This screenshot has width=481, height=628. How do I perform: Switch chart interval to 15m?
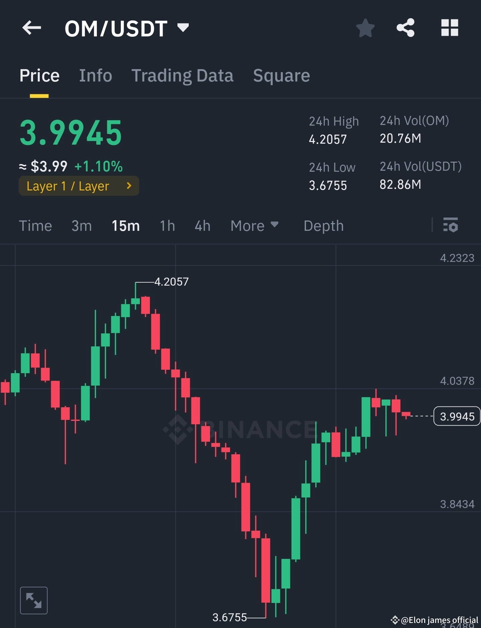[125, 226]
